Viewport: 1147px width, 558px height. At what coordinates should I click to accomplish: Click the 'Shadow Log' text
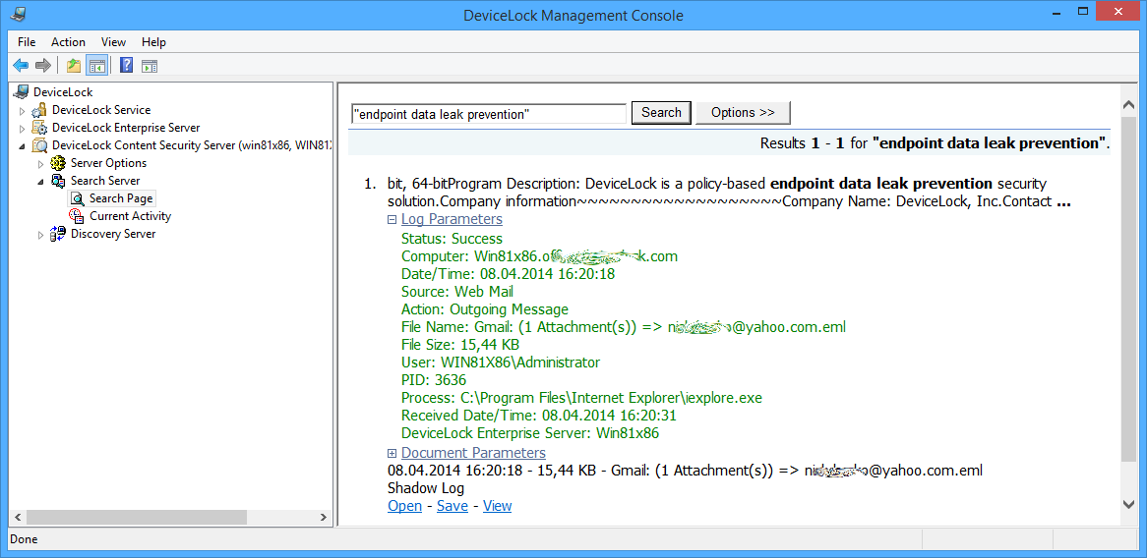pos(426,488)
